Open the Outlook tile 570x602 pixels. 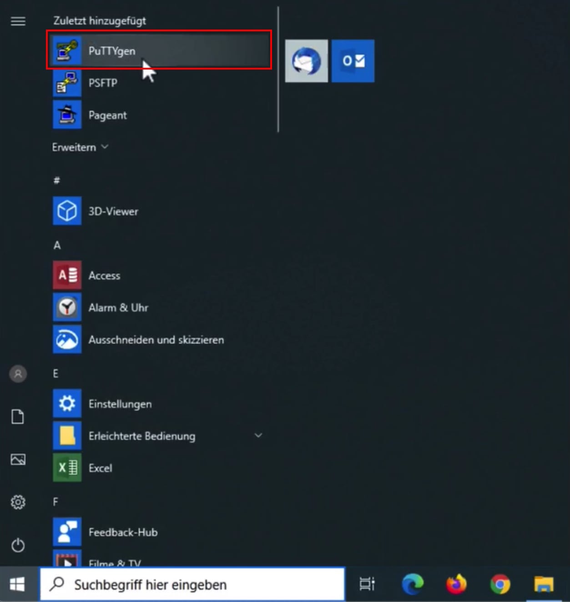[x=353, y=61]
